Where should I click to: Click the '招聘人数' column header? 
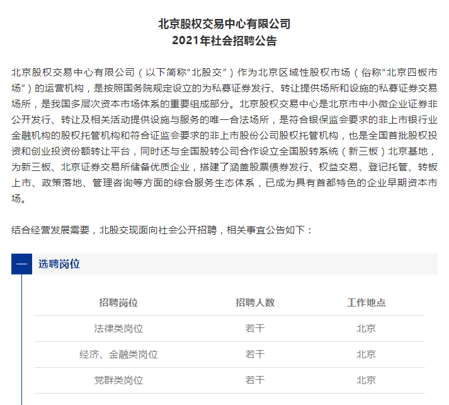[255, 303]
